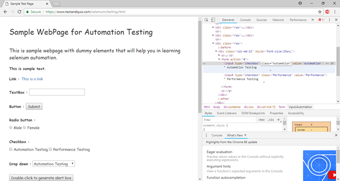Click the Submit button
Viewport: 340px width, 181px height.
[34, 106]
